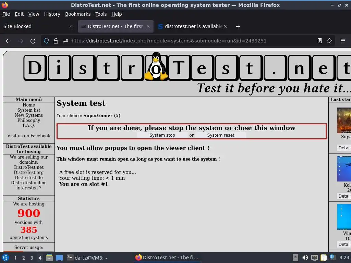Close the 'distrotest.net is available' tab
Viewport: 351px width, 263px height.
225,26
